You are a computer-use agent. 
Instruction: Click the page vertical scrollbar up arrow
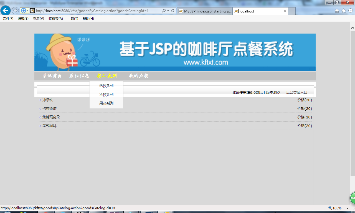(353, 28)
